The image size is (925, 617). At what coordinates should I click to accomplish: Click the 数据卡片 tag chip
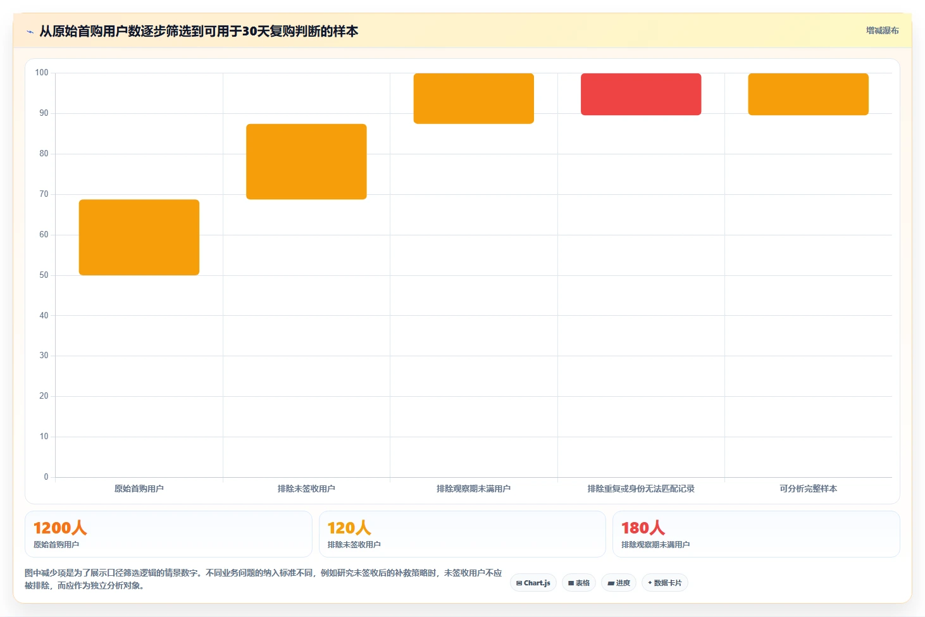pos(664,583)
